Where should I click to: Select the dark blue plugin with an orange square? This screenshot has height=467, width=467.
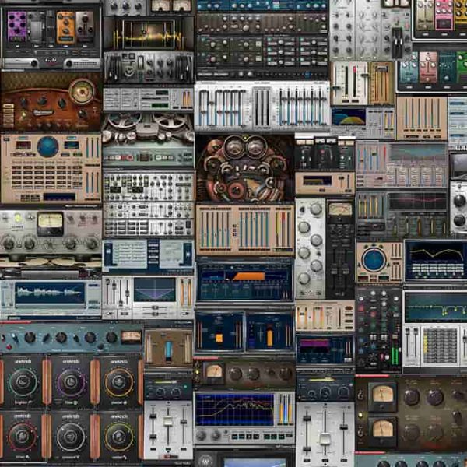click(219, 332)
